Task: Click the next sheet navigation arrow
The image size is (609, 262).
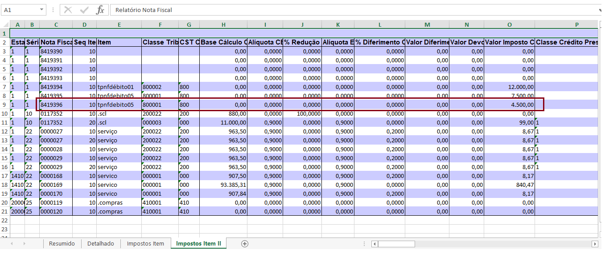Action: tap(24, 244)
